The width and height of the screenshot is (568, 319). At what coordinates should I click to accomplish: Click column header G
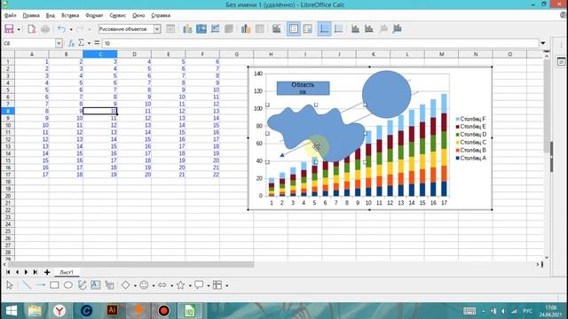click(237, 54)
